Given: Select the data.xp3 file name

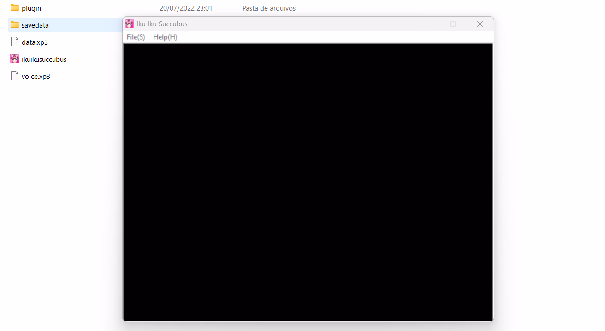Looking at the screenshot, I should pyautogui.click(x=35, y=42).
